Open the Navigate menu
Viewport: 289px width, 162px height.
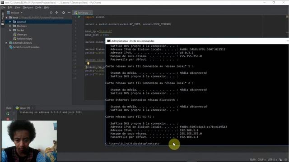point(28,7)
